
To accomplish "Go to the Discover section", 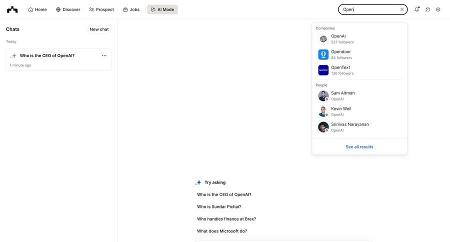I will (x=68, y=9).
